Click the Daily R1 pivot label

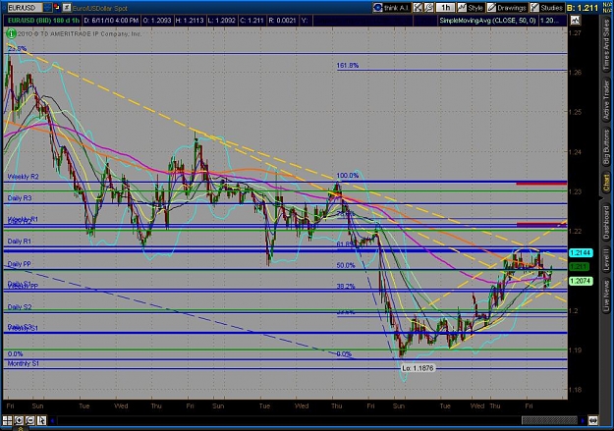tap(20, 242)
